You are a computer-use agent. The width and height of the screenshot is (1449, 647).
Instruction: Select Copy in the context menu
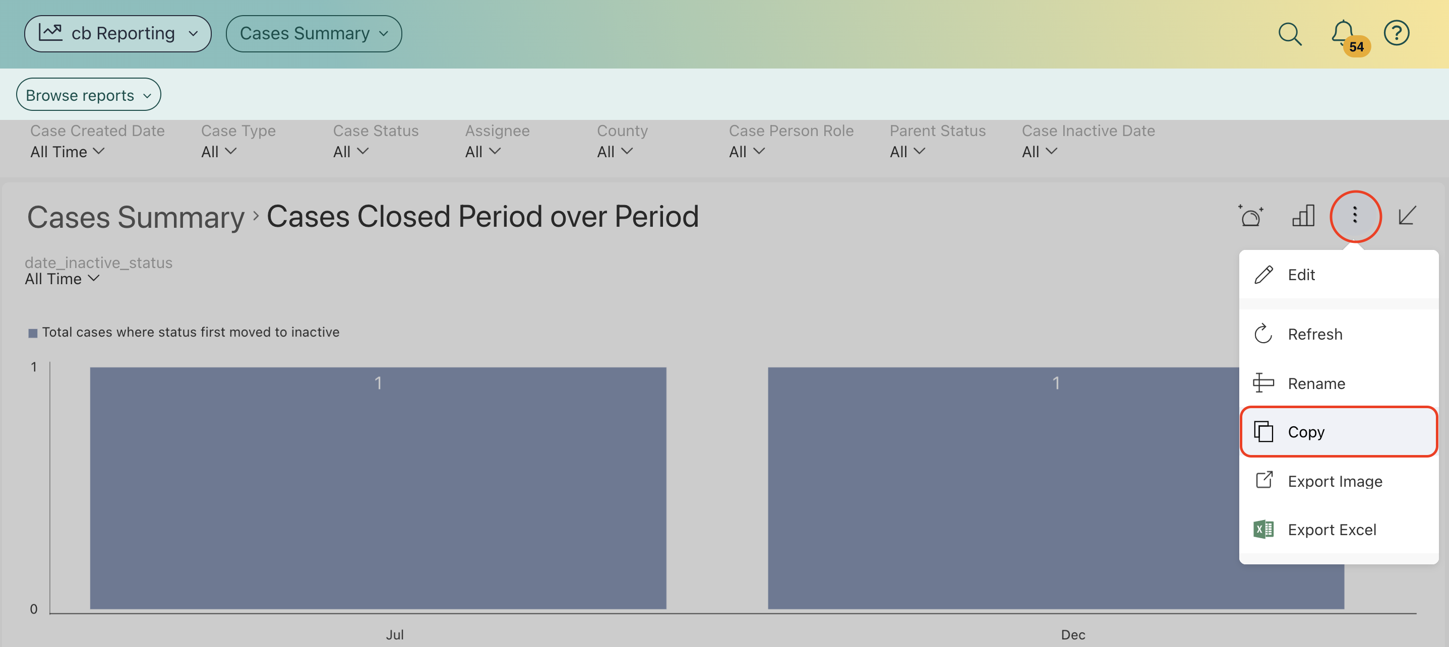1306,432
